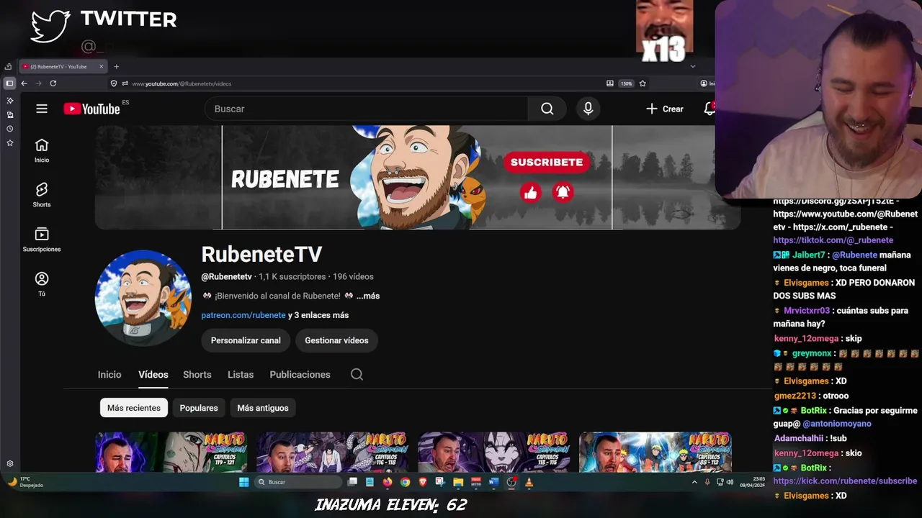Launch Firefox from the taskbar
This screenshot has height=518, width=922.
point(388,482)
